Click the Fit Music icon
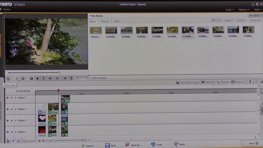263x148 pixels. (x=233, y=82)
